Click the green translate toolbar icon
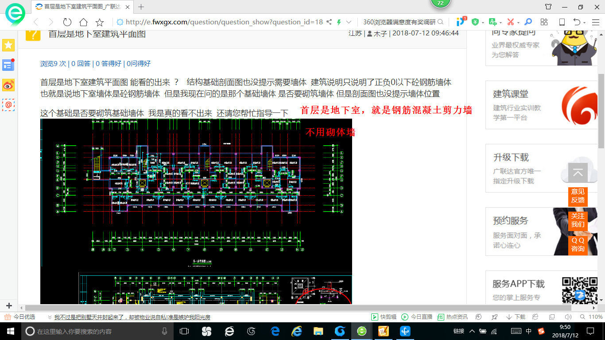 493,22
